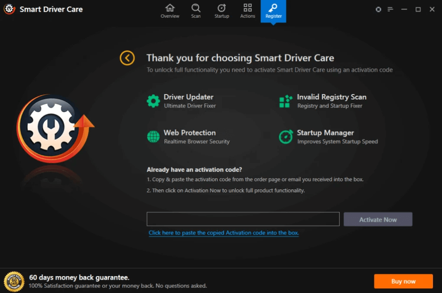The image size is (442, 293).
Task: Click the 60 days guarantee gold badge
Action: pyautogui.click(x=14, y=281)
